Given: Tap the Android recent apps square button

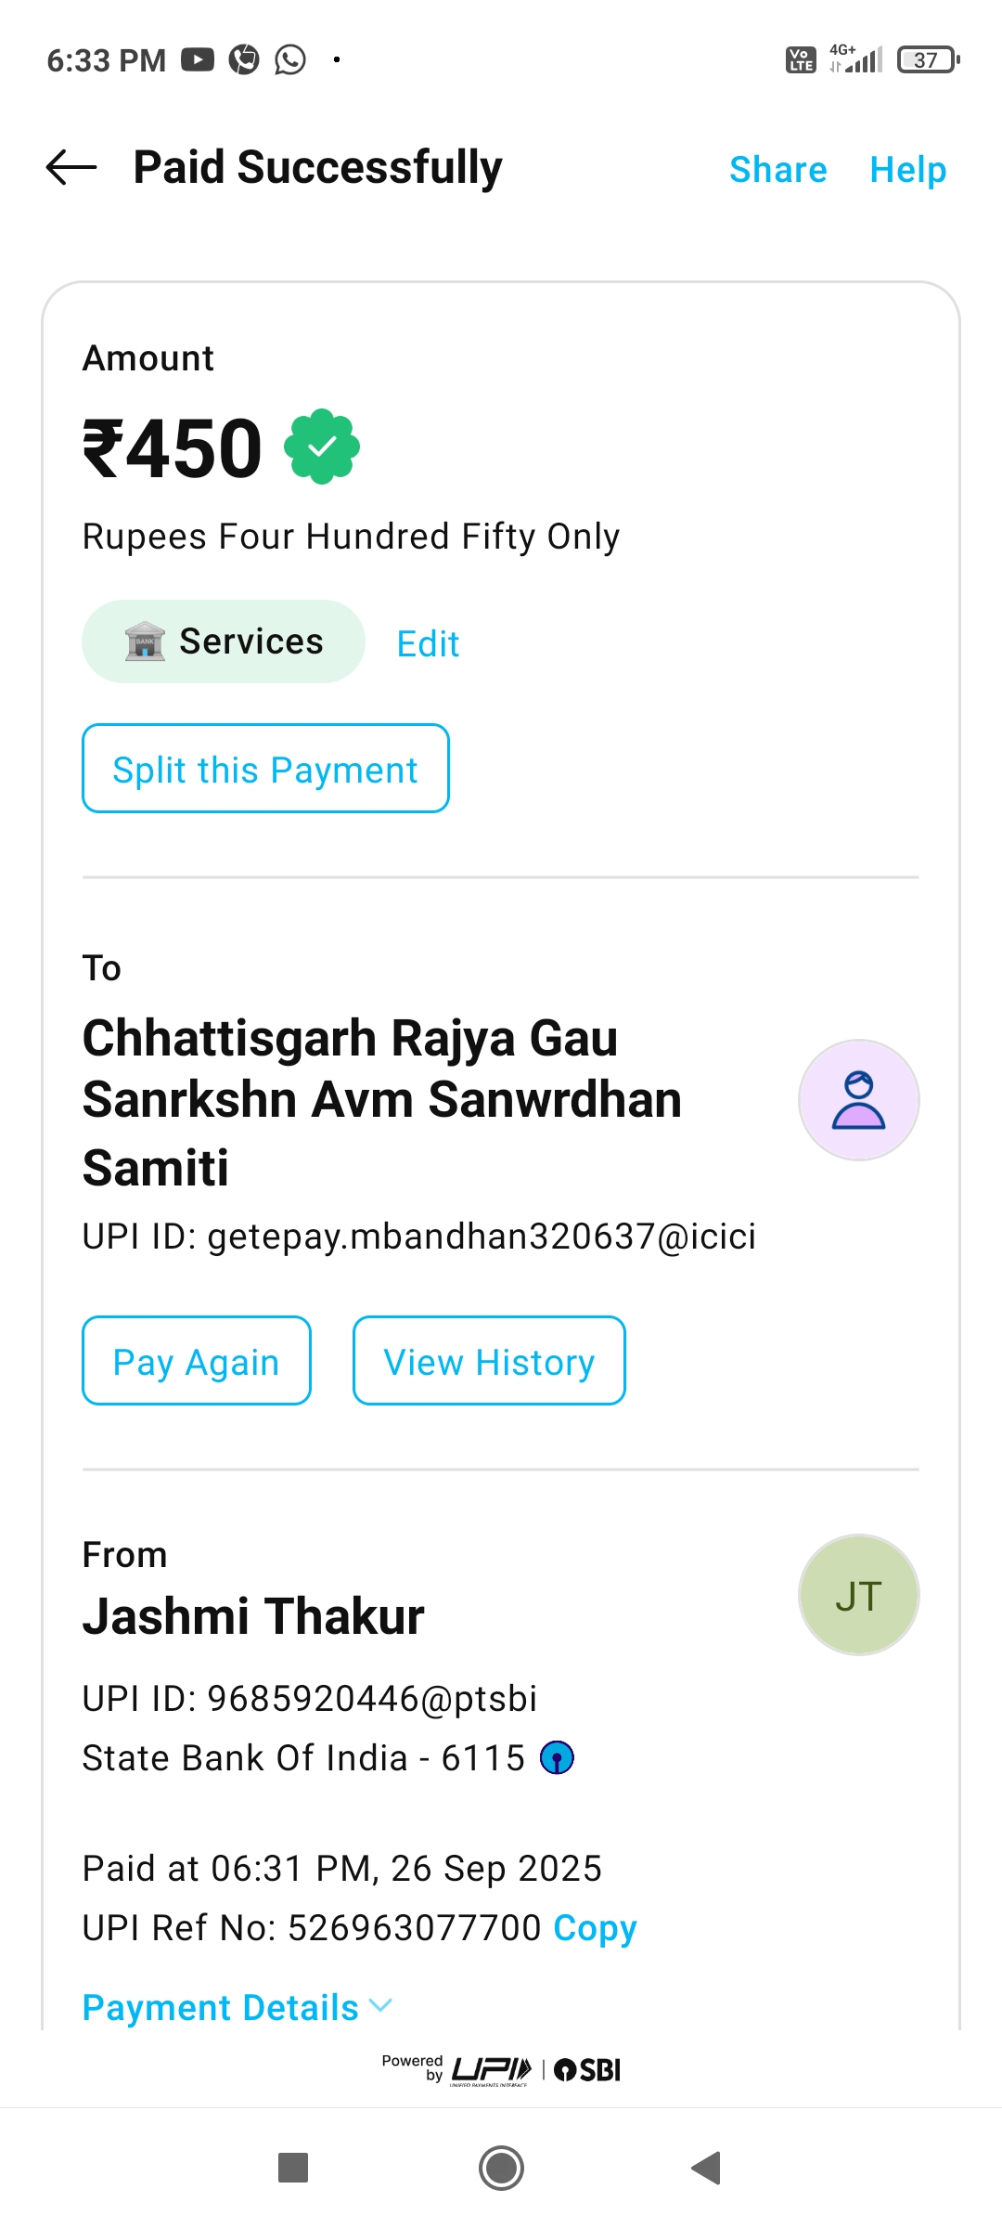Looking at the screenshot, I should point(293,2168).
